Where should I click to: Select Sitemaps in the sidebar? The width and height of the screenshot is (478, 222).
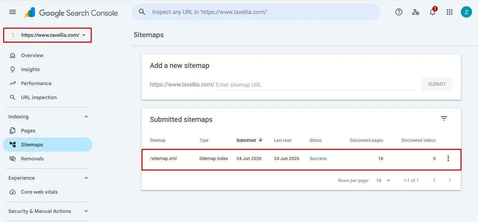[48, 145]
